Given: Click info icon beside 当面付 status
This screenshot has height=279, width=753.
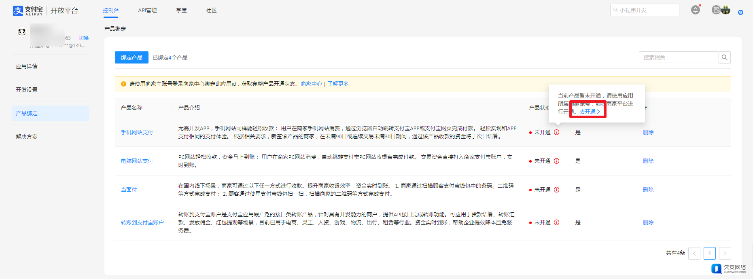Looking at the screenshot, I should (x=556, y=190).
